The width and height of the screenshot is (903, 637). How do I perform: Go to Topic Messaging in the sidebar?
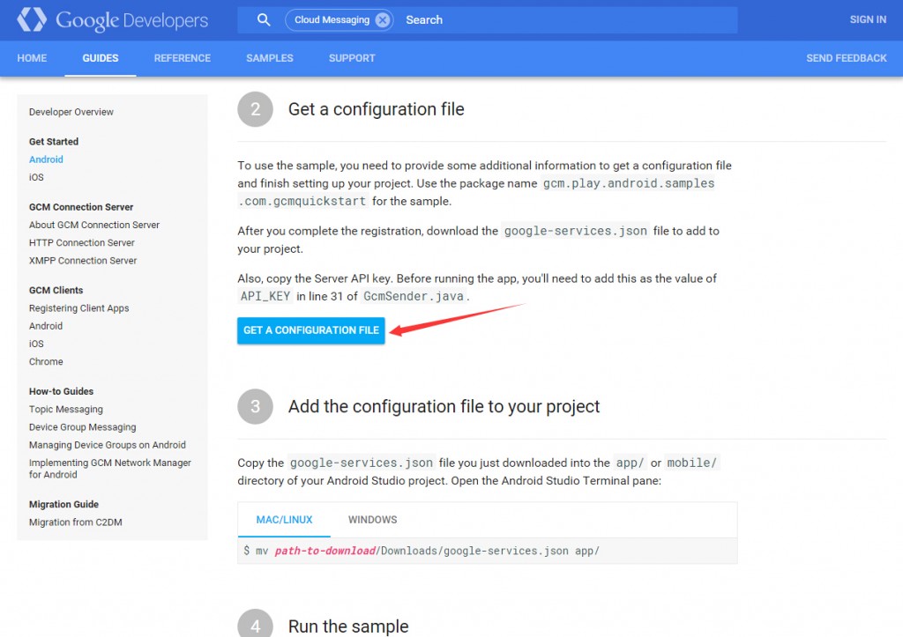coord(65,409)
